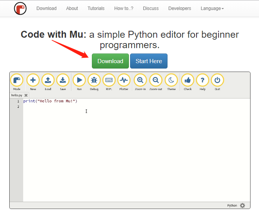Create a new file with New icon
Viewport: 259px width, 214px height.
click(33, 80)
